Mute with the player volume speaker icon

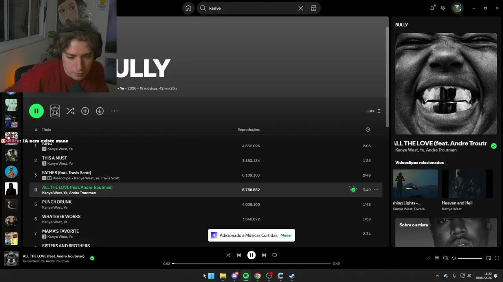point(454,258)
